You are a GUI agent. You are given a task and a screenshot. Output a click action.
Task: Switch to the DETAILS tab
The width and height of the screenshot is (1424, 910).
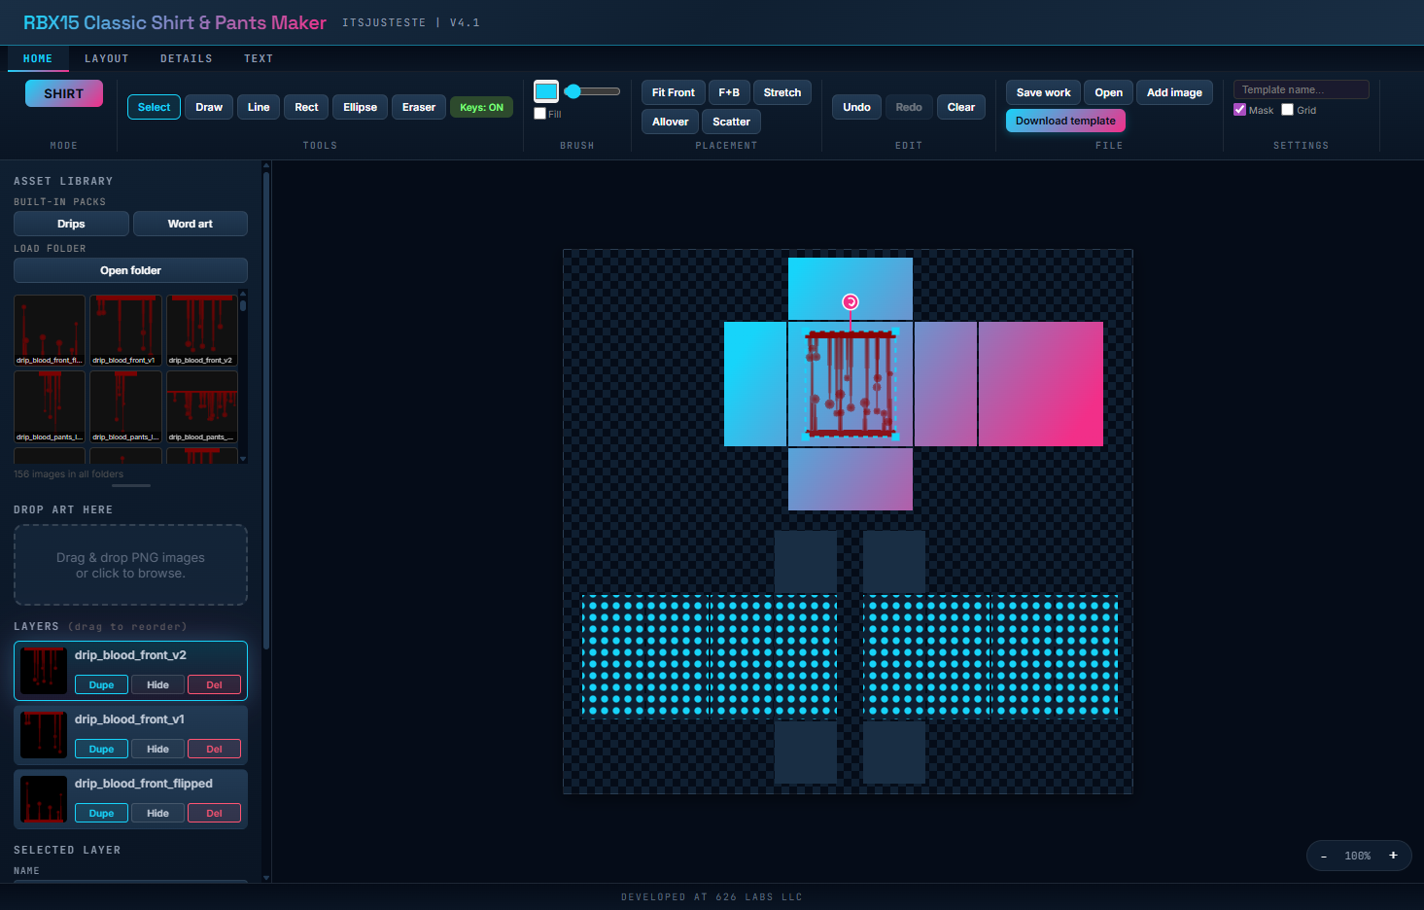point(187,58)
